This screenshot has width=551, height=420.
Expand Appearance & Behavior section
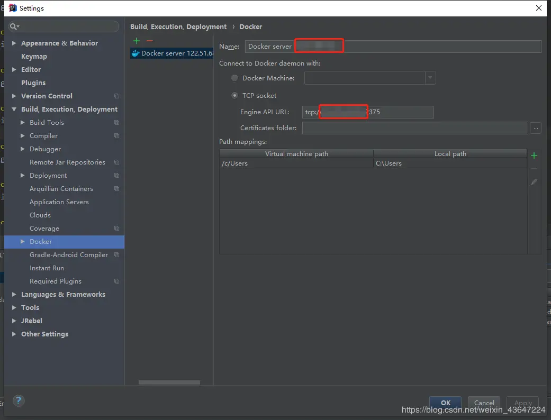14,43
